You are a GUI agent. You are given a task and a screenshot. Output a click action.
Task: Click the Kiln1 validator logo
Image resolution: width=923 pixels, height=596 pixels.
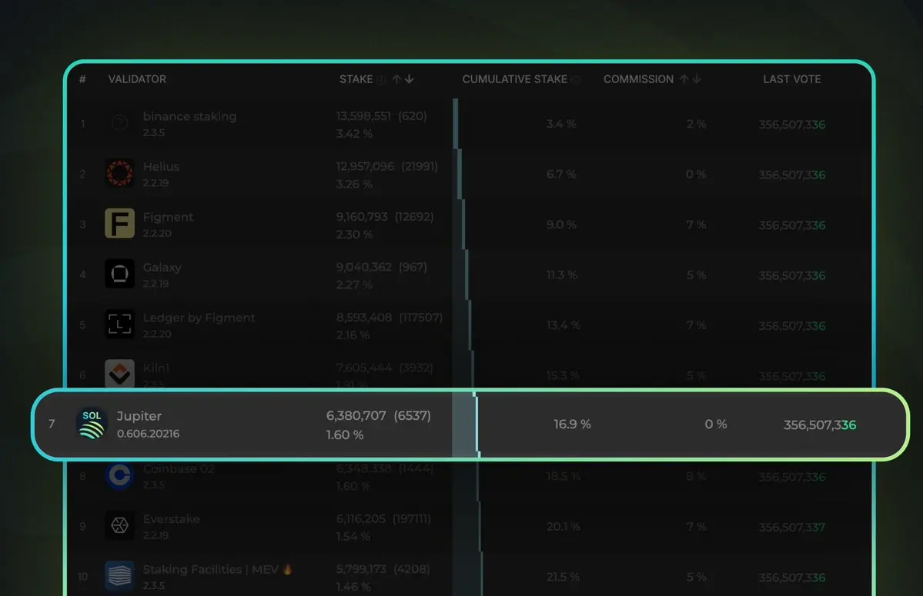(119, 373)
